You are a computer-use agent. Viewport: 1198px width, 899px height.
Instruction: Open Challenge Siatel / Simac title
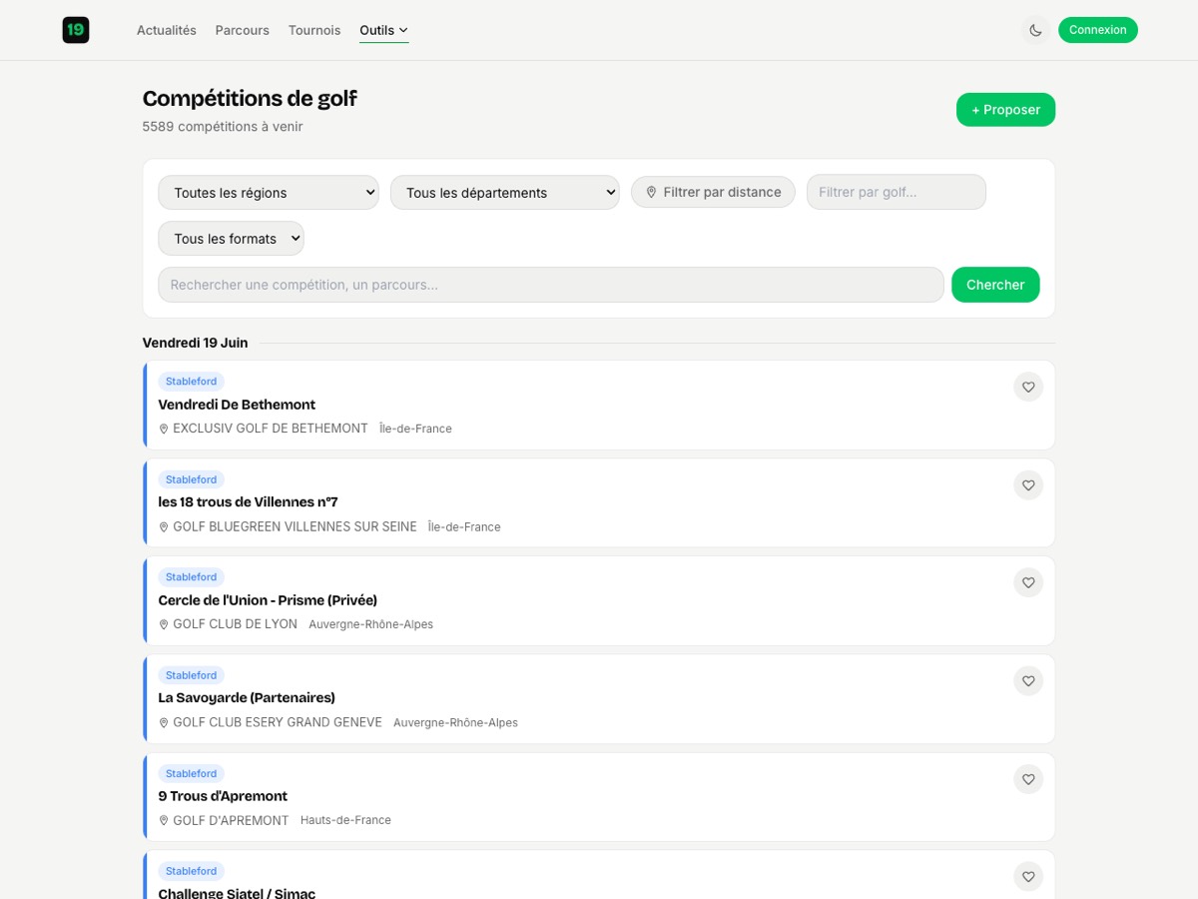(237, 893)
